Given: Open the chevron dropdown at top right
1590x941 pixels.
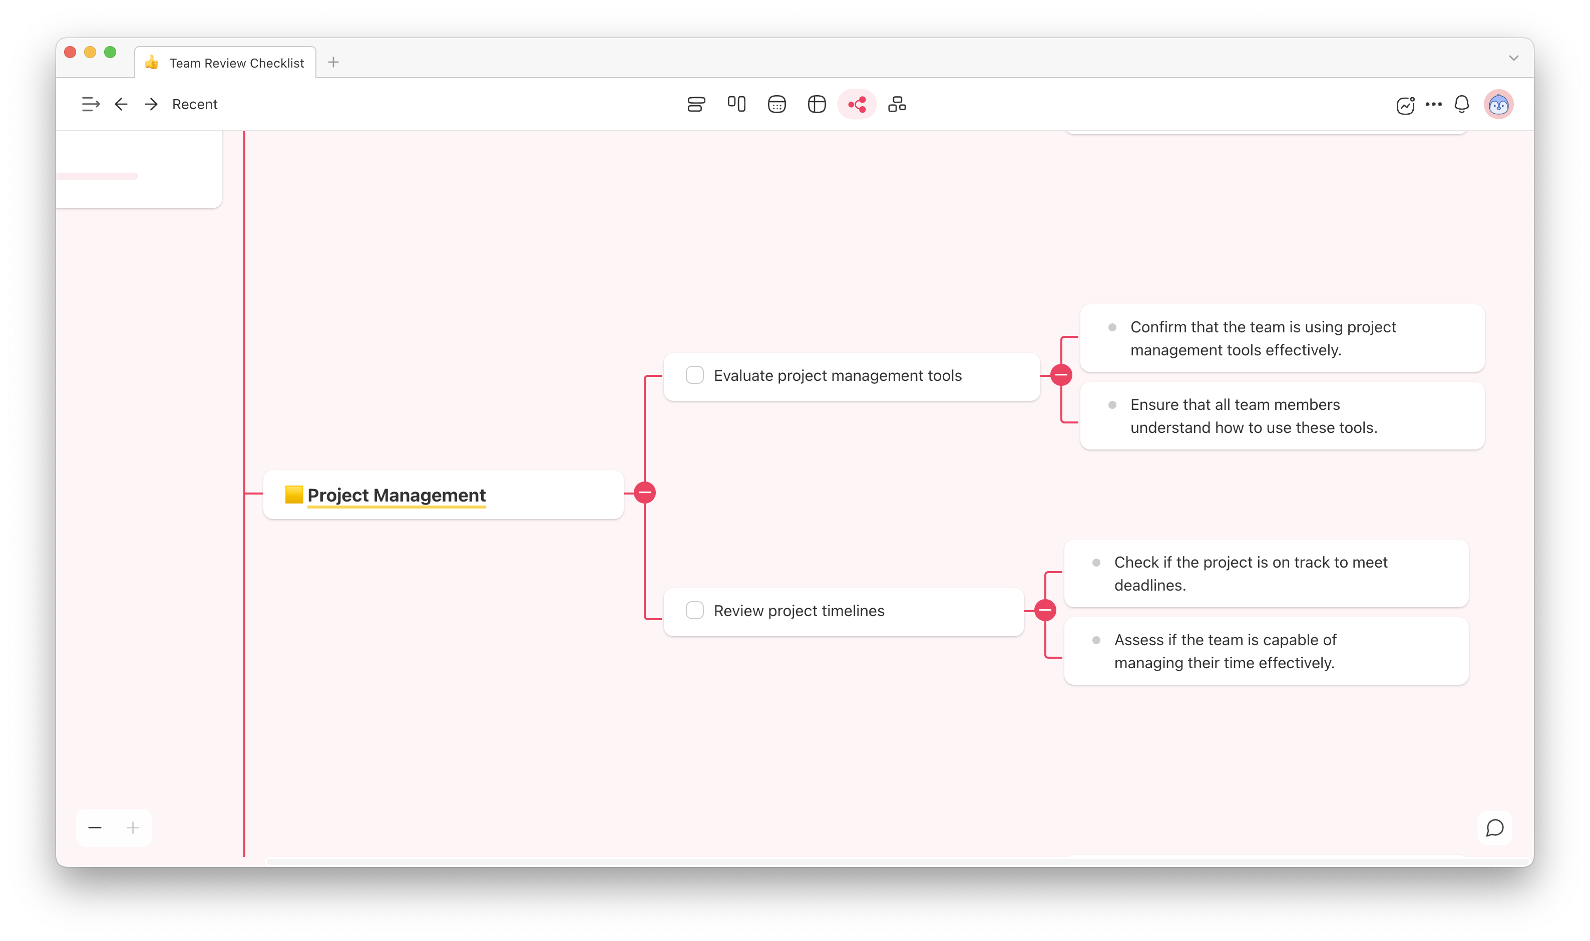Looking at the screenshot, I should tap(1513, 58).
